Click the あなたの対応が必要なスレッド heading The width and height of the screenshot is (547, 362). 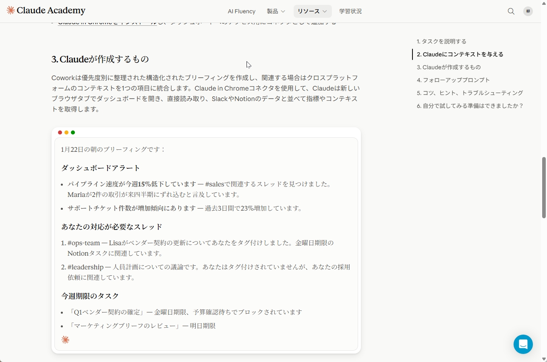pyautogui.click(x=112, y=227)
